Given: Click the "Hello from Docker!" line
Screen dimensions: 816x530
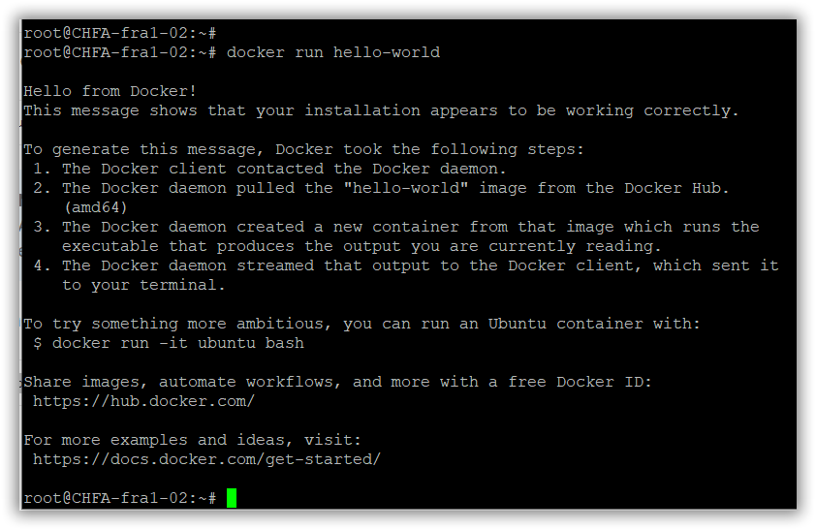Looking at the screenshot, I should click(x=110, y=91).
